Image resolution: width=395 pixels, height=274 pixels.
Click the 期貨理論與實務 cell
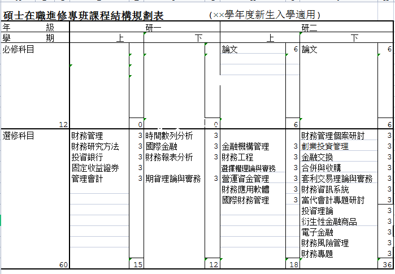173,179
